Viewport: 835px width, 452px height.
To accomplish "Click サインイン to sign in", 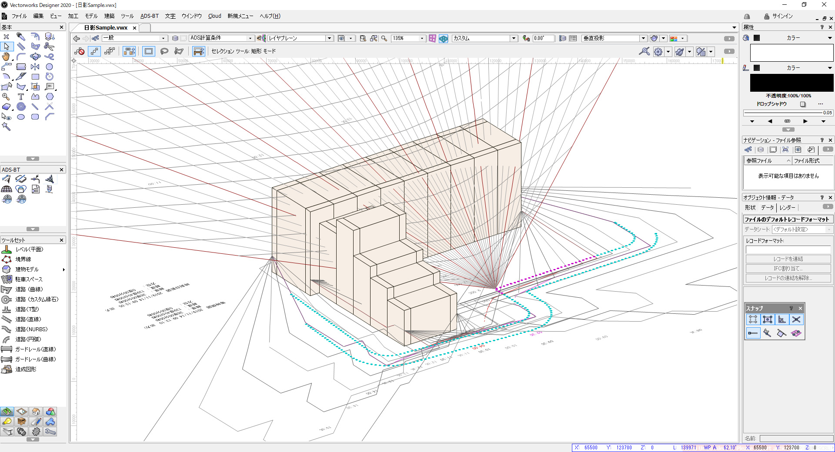I will (782, 16).
